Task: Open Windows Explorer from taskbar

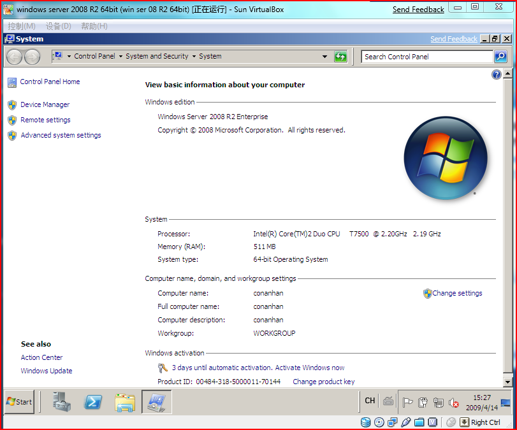Action: pos(125,403)
